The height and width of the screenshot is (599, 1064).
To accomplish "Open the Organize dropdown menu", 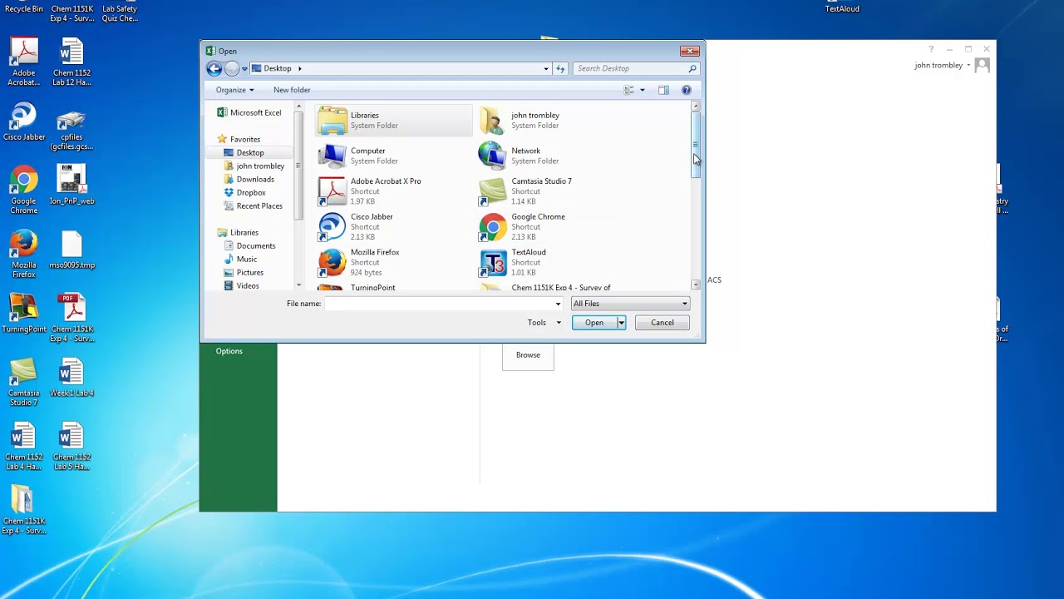I will [234, 90].
